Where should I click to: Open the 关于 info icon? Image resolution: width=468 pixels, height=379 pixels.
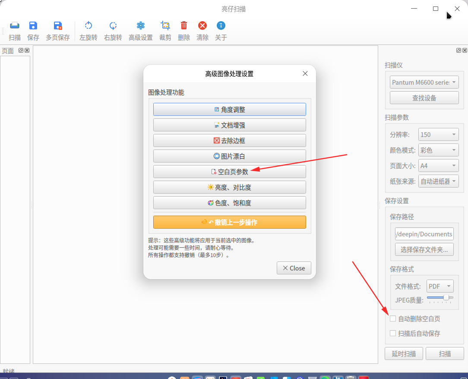coord(221,25)
